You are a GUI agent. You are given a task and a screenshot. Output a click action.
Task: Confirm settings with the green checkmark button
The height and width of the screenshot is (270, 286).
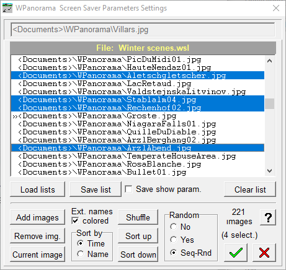[236, 253]
